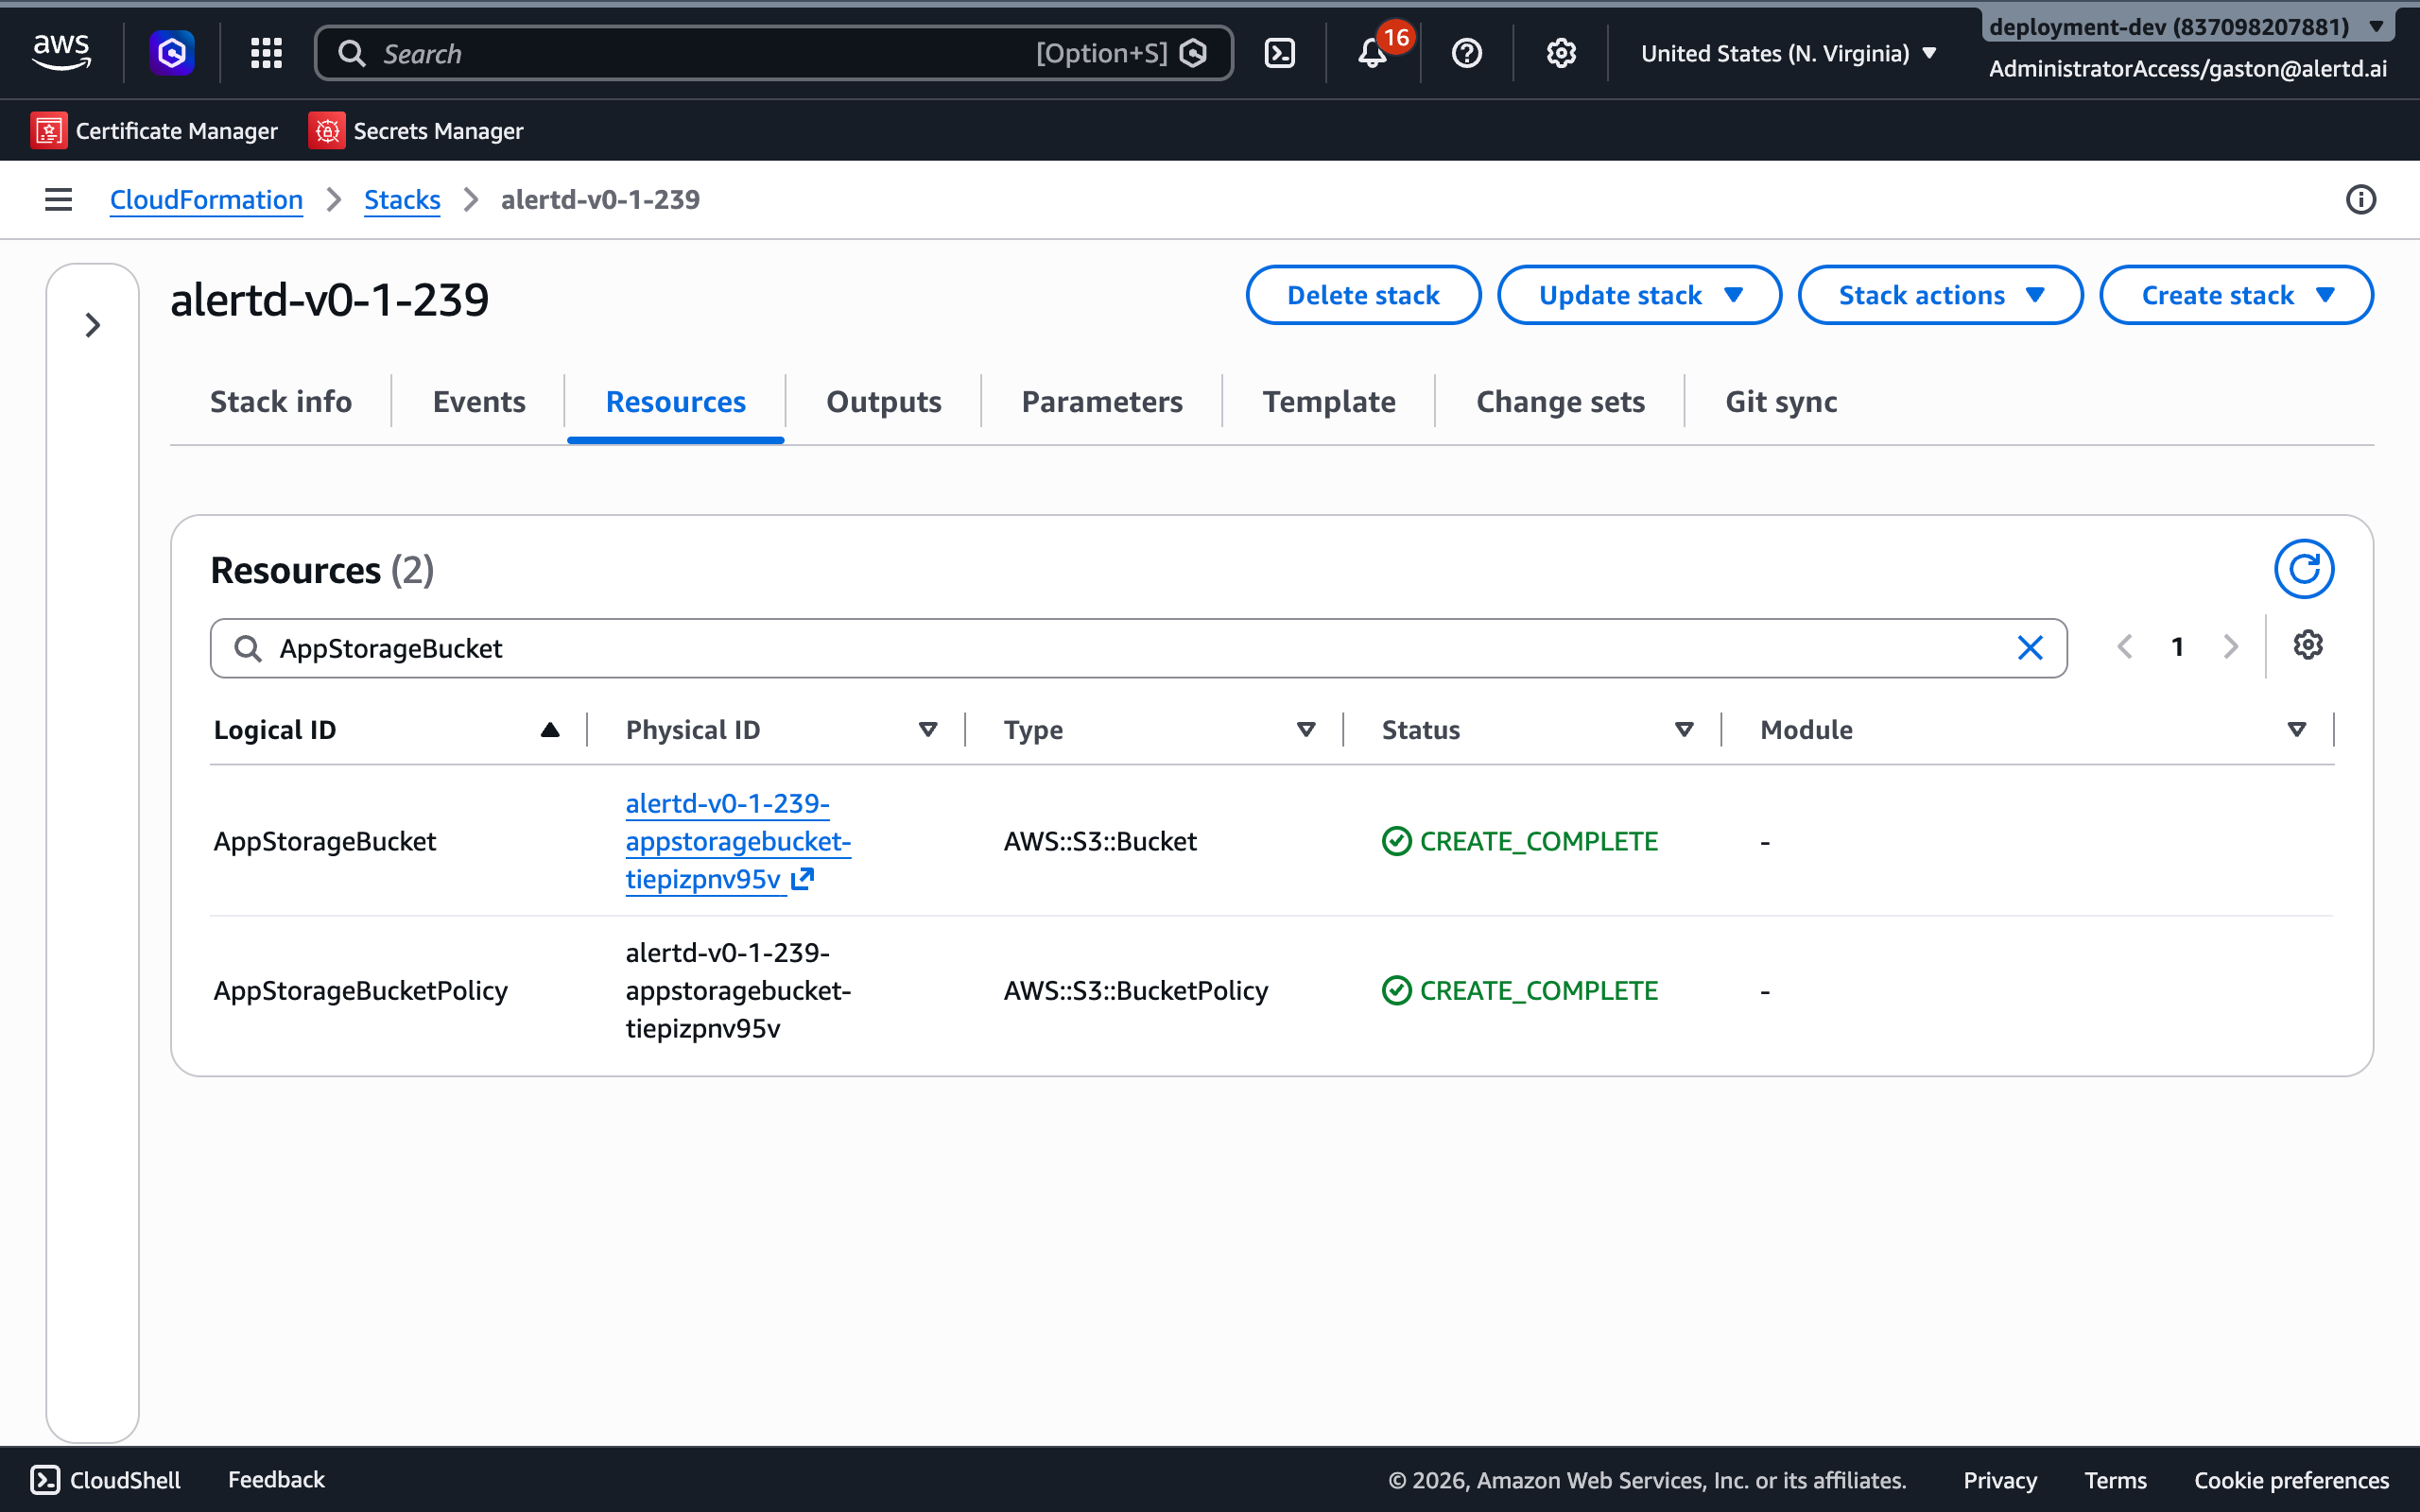2420x1512 pixels.
Task: Open the info panel icon
Action: (x=2360, y=199)
